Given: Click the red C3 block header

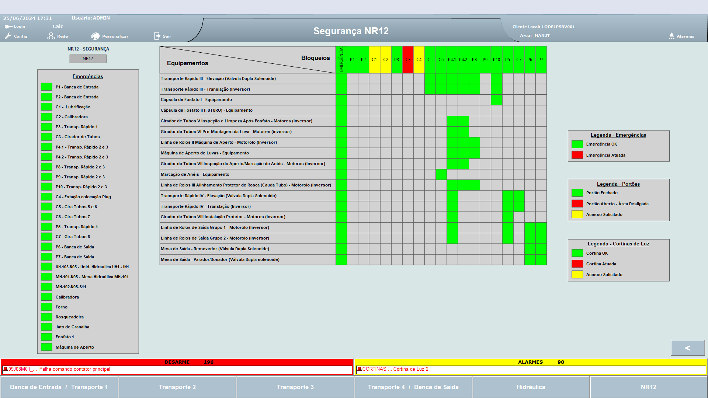Looking at the screenshot, I should (x=408, y=60).
